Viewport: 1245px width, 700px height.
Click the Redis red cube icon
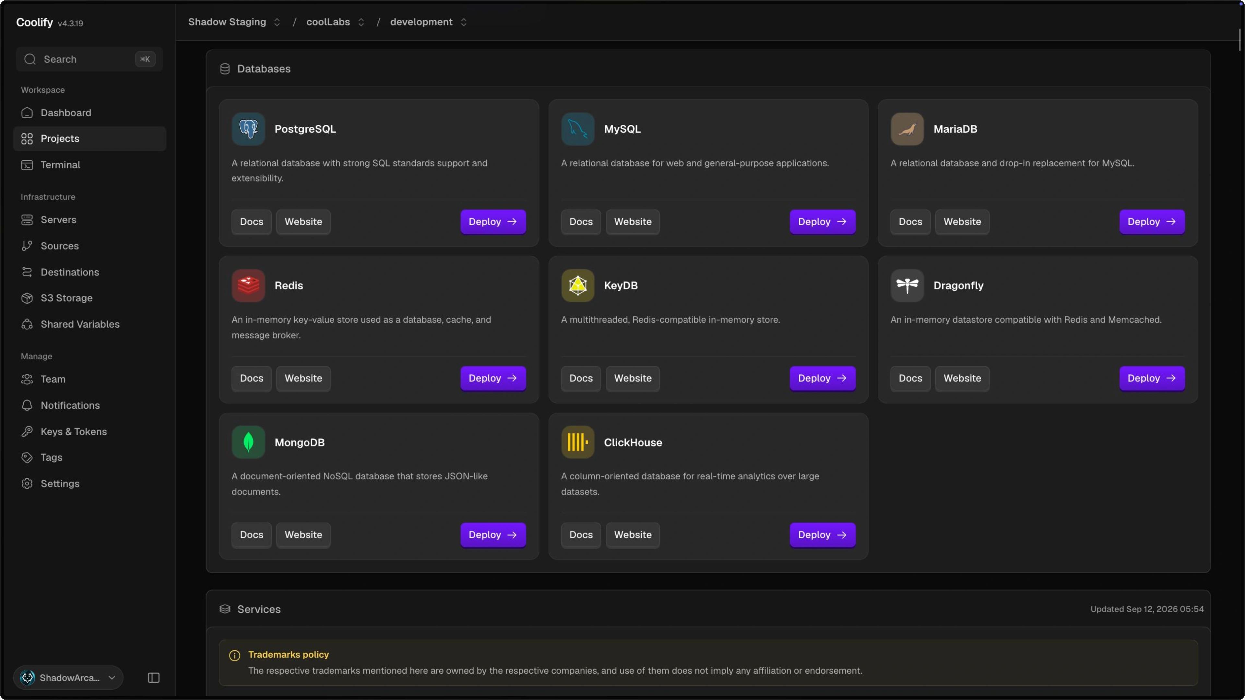(x=248, y=286)
